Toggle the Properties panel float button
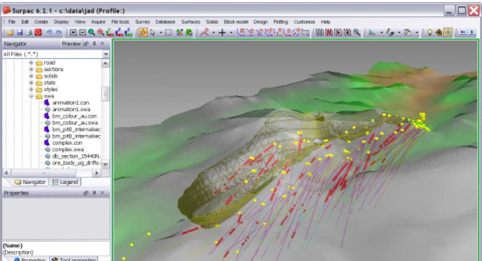Screen dimensions: 482x261 point(86,193)
